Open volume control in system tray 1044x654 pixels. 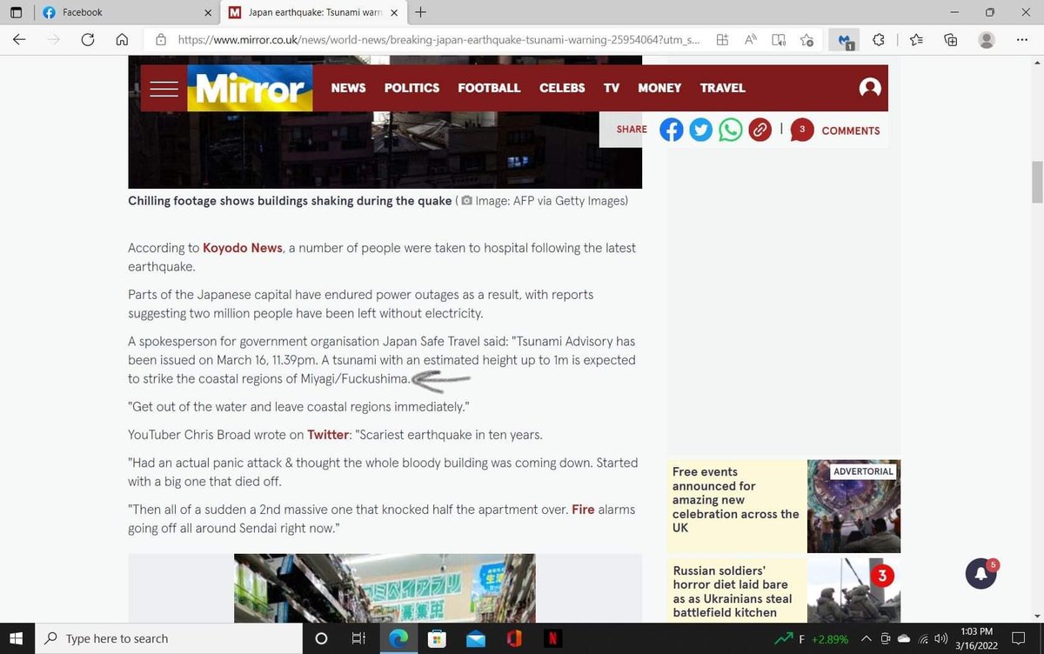pyautogui.click(x=940, y=638)
